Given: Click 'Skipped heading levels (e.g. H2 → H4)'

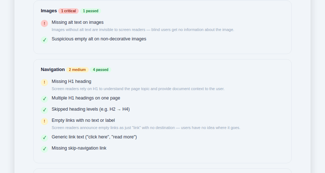Looking at the screenshot, I should click(91, 109).
